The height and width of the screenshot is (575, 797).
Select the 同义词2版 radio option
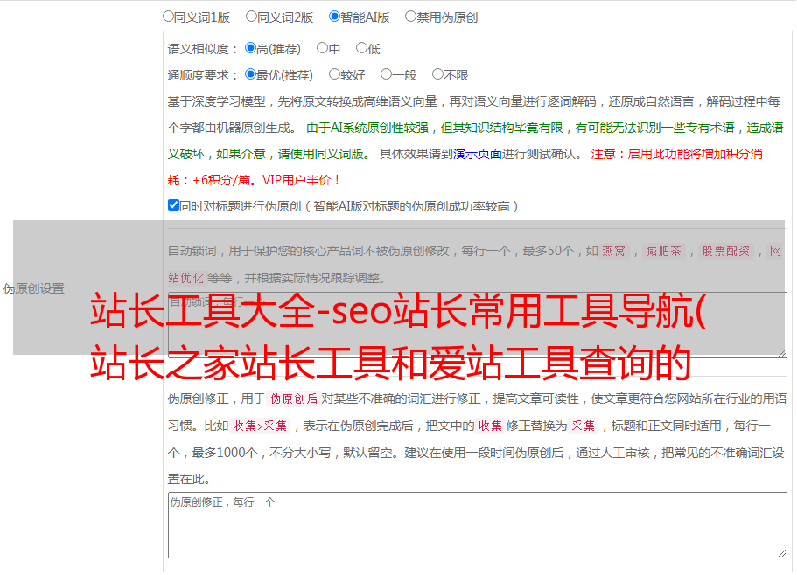pyautogui.click(x=251, y=17)
